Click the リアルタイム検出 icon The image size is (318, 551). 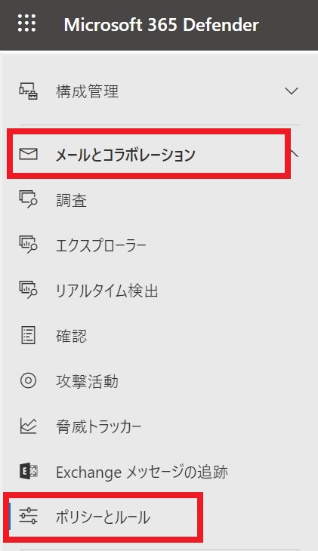pos(28,291)
